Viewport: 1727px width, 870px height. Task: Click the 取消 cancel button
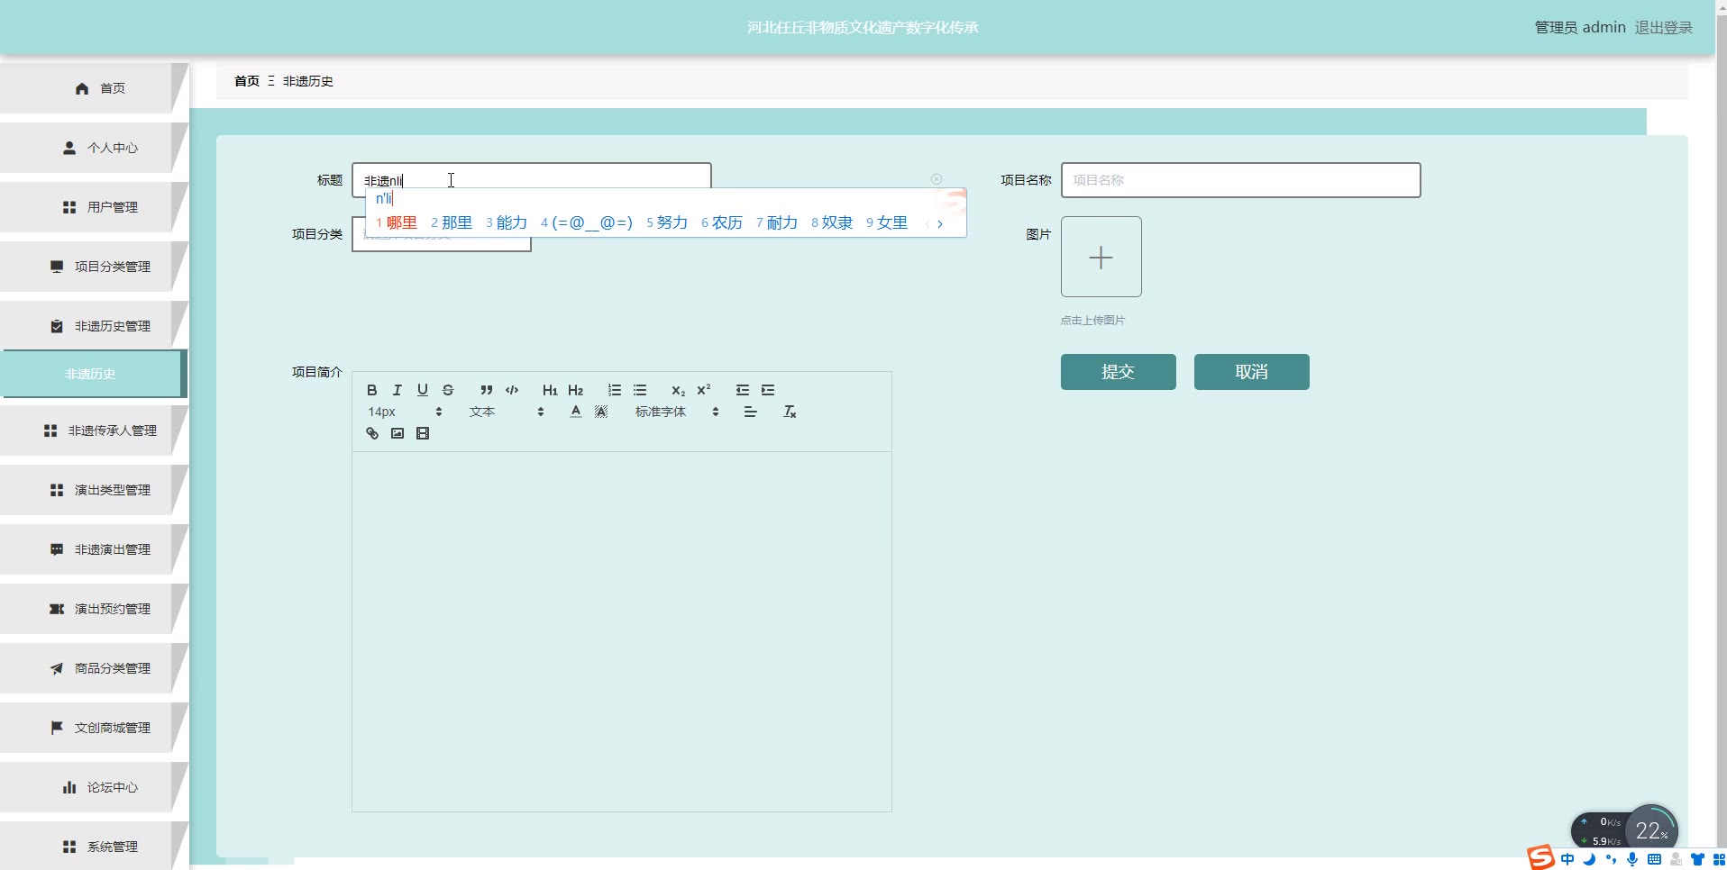pyautogui.click(x=1252, y=372)
